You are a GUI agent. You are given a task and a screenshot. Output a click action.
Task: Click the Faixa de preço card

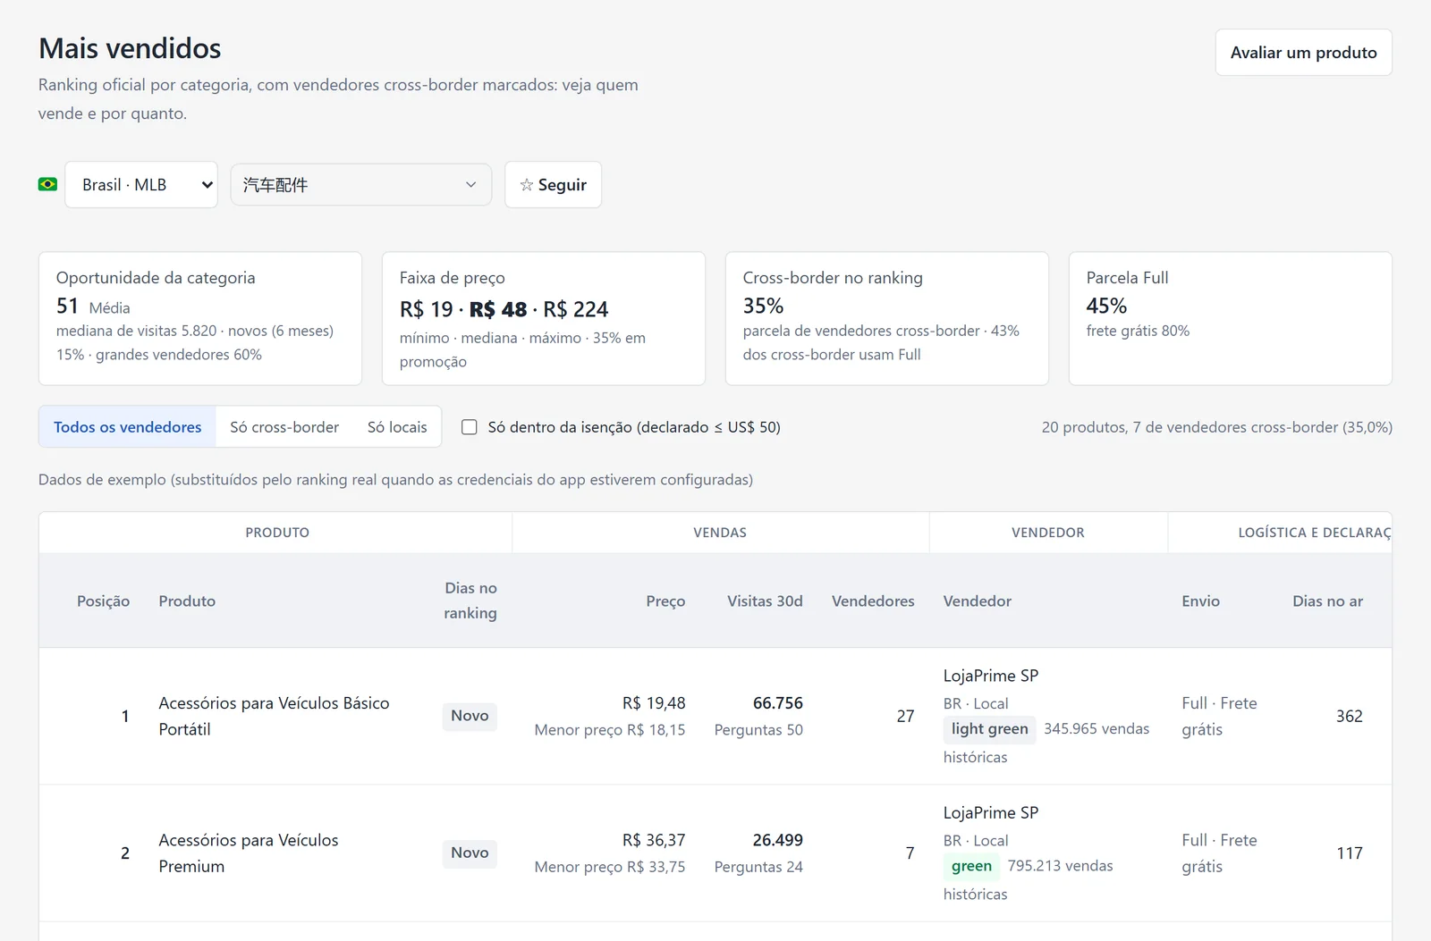coord(544,319)
